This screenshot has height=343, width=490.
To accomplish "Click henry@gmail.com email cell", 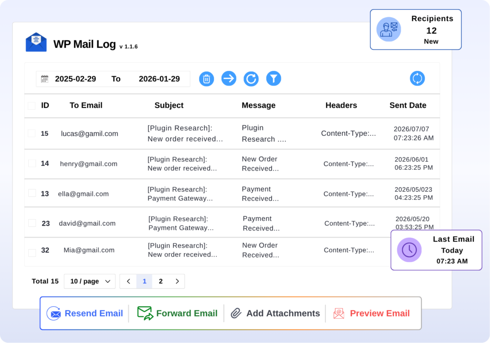I will [x=89, y=164].
